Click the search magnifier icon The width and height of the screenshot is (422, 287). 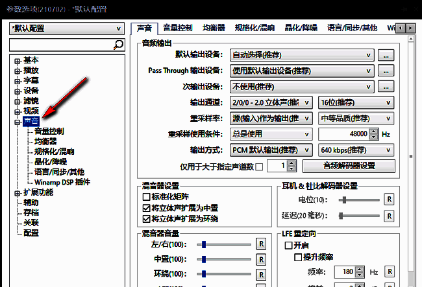(x=118, y=45)
